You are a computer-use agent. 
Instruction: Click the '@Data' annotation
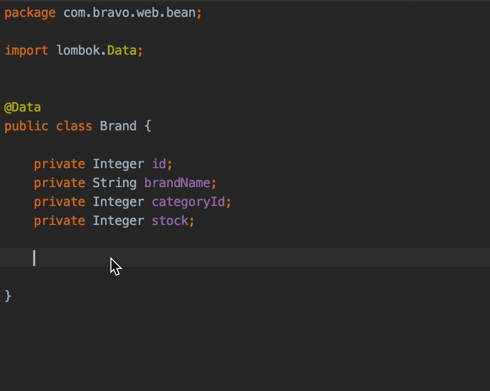tap(23, 107)
